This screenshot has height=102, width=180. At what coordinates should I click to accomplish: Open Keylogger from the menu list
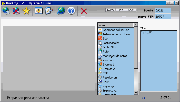[x=109, y=86]
